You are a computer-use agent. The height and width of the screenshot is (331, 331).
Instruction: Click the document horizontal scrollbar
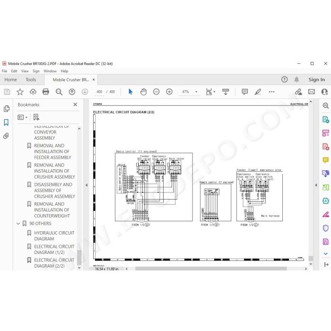[x=211, y=269]
